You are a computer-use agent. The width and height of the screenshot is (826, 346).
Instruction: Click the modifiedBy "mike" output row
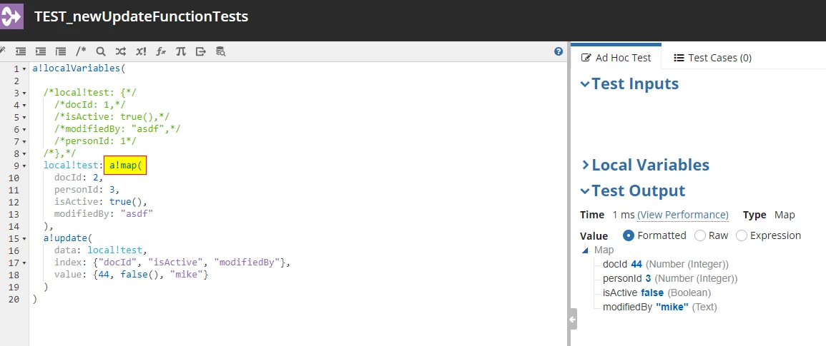click(660, 307)
